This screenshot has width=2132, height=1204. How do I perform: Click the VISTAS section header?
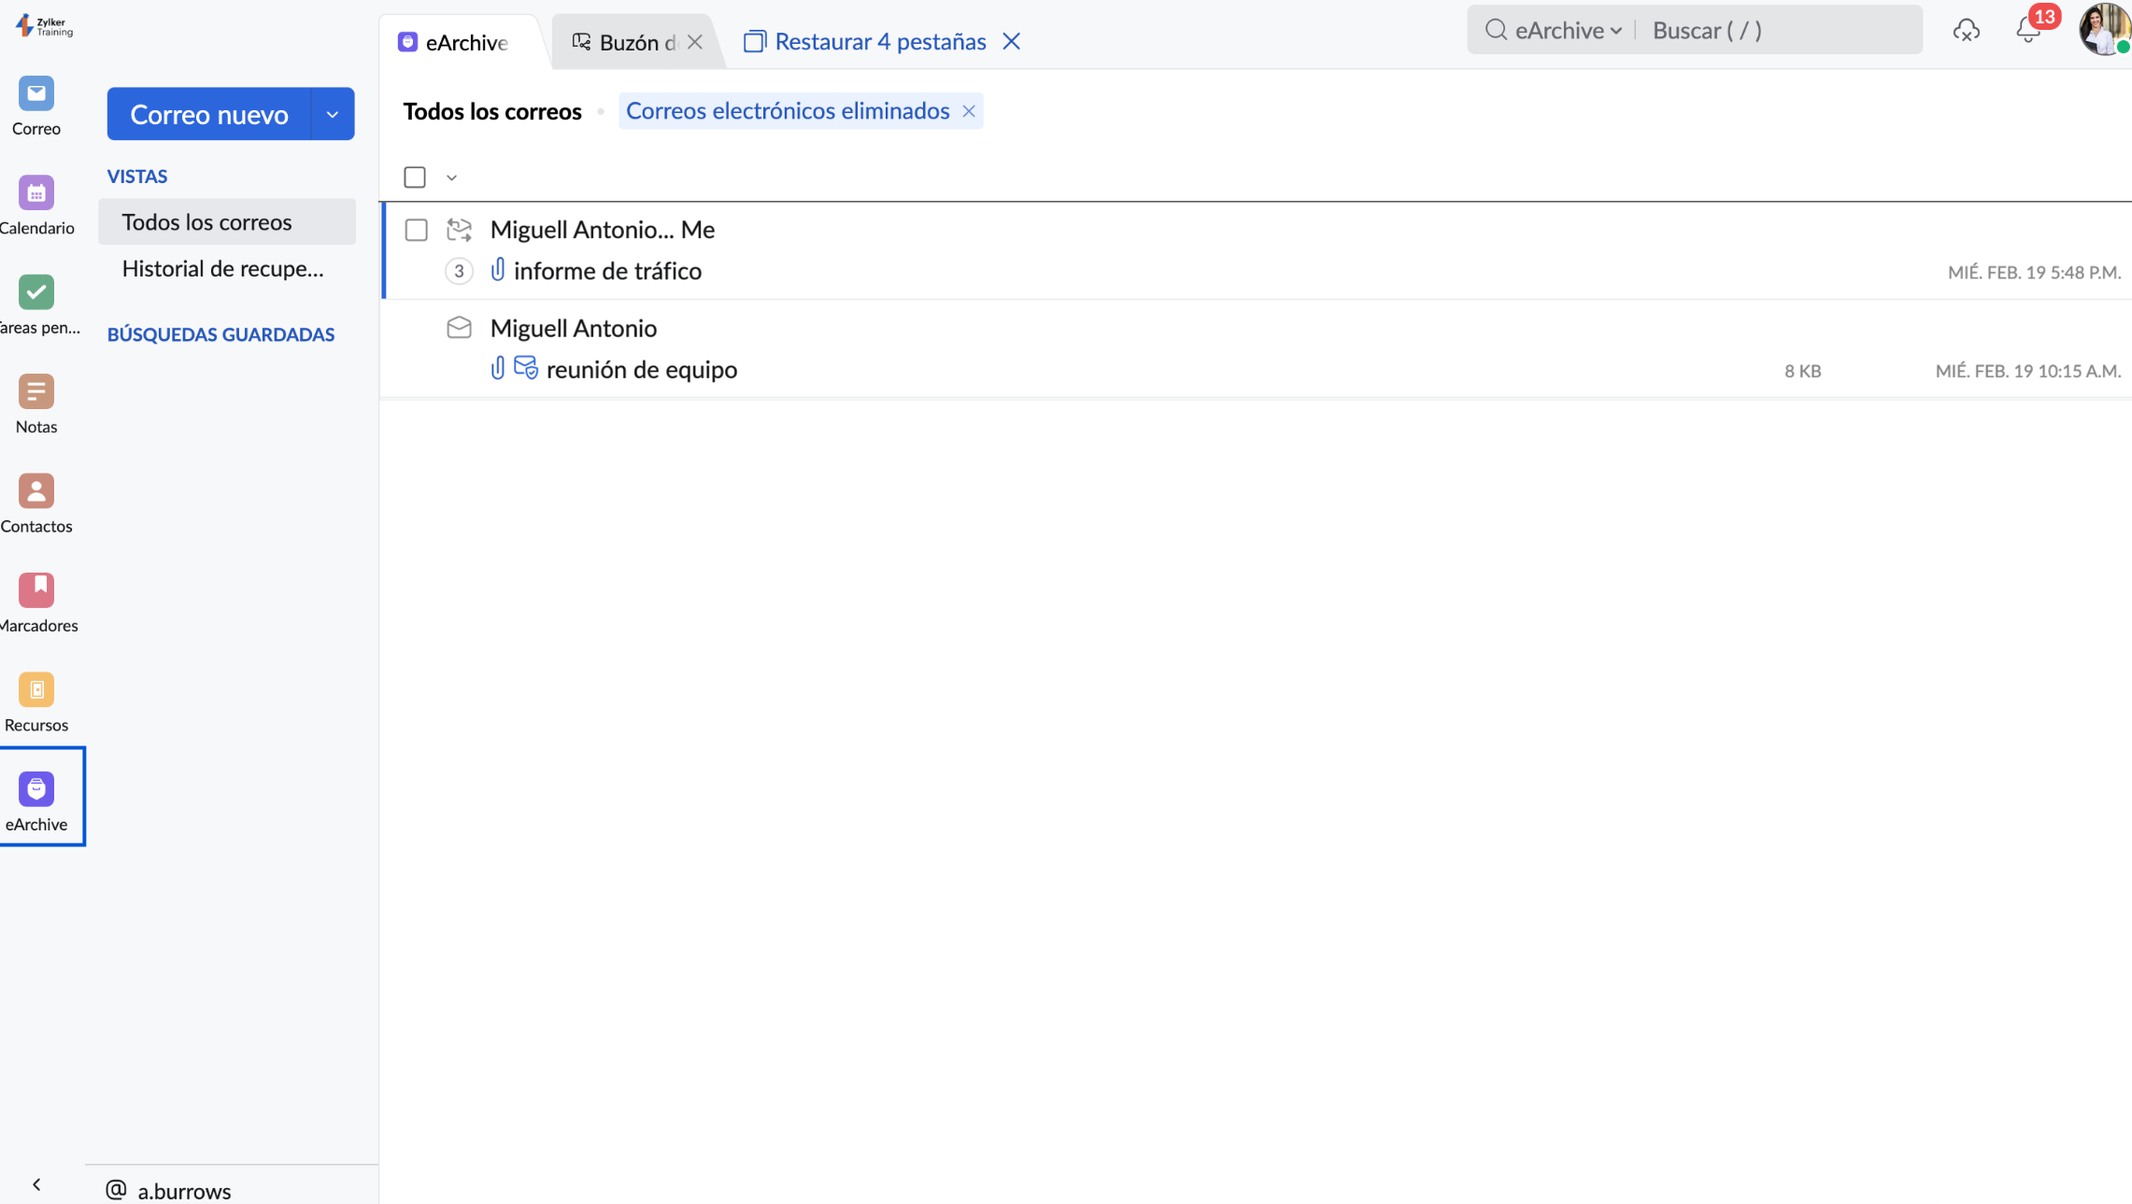137,177
